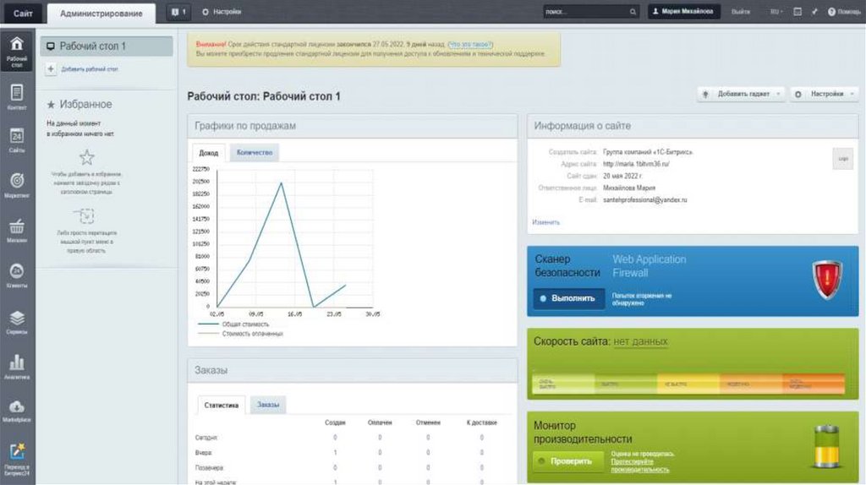Open Переход в Битрикс24 sidebar icon
This screenshot has width=866, height=485.
(17, 459)
